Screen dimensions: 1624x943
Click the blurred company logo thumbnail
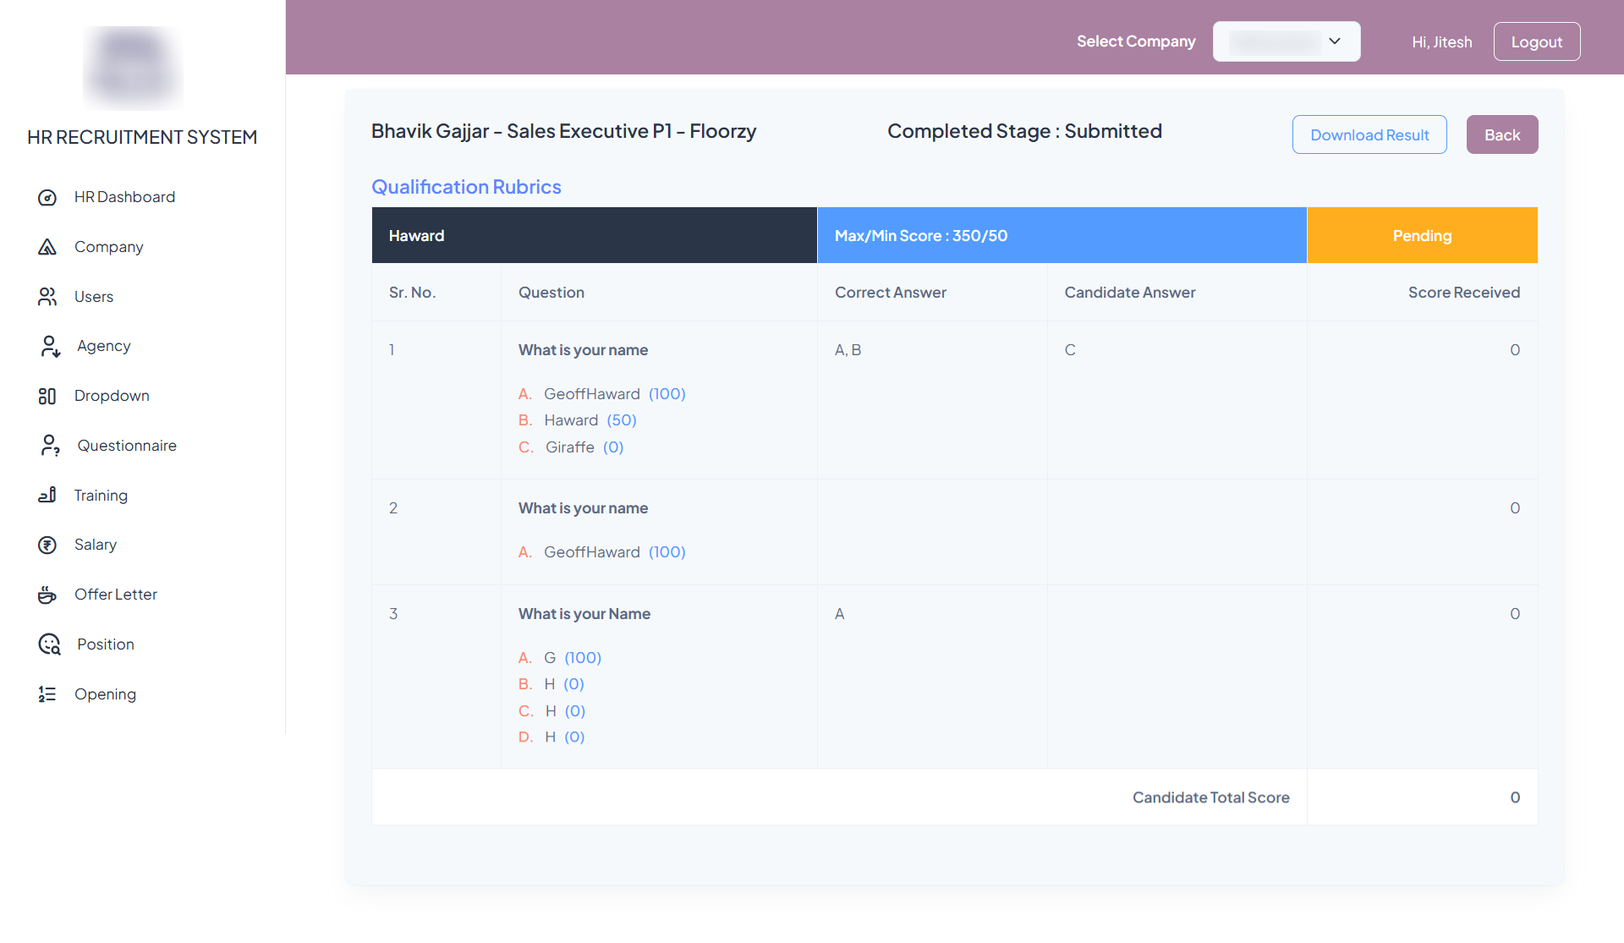134,68
